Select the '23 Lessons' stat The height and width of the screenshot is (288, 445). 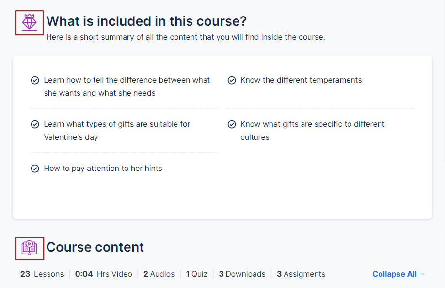pyautogui.click(x=42, y=274)
